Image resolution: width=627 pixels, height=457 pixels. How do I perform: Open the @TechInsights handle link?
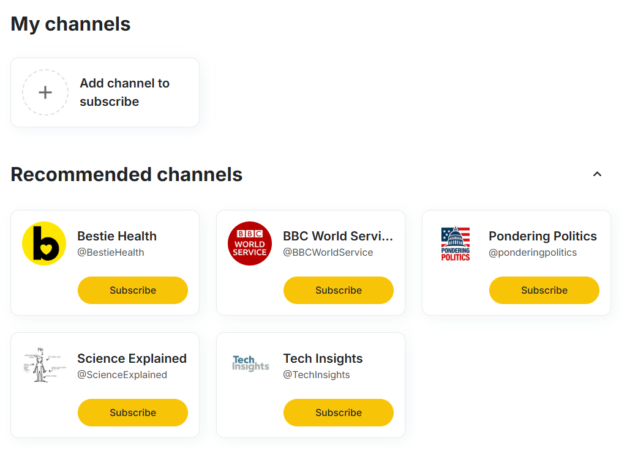[317, 374]
